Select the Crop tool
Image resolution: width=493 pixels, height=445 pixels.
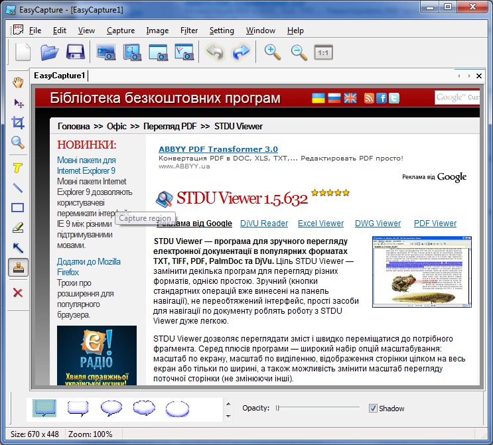(18, 123)
